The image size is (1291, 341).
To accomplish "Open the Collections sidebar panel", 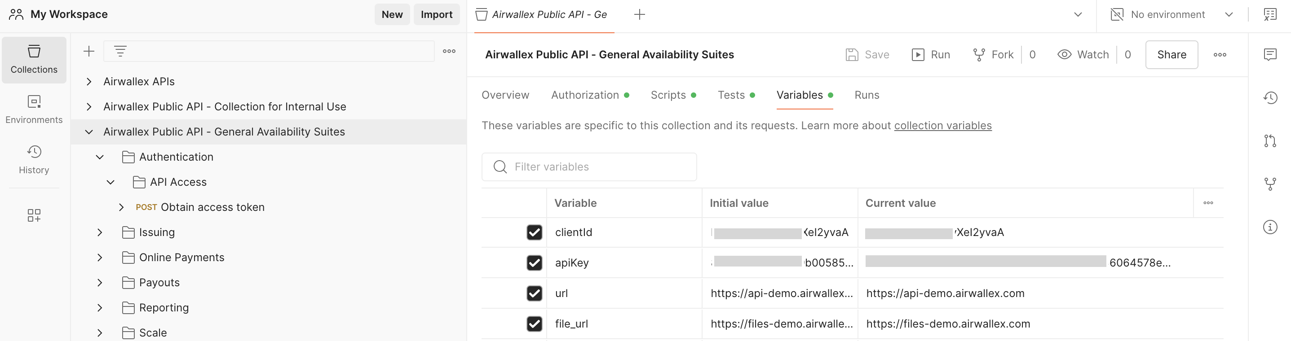I will tap(34, 60).
